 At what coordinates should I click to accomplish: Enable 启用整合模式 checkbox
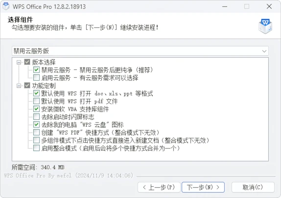tap(36, 148)
